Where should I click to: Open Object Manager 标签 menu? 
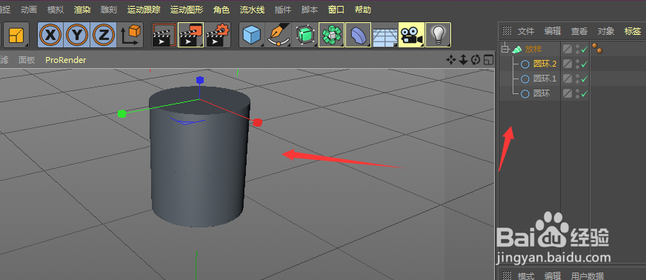click(x=633, y=31)
